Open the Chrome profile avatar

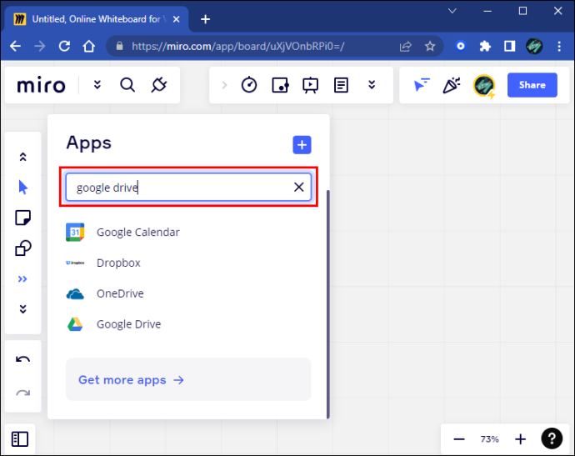tap(534, 46)
